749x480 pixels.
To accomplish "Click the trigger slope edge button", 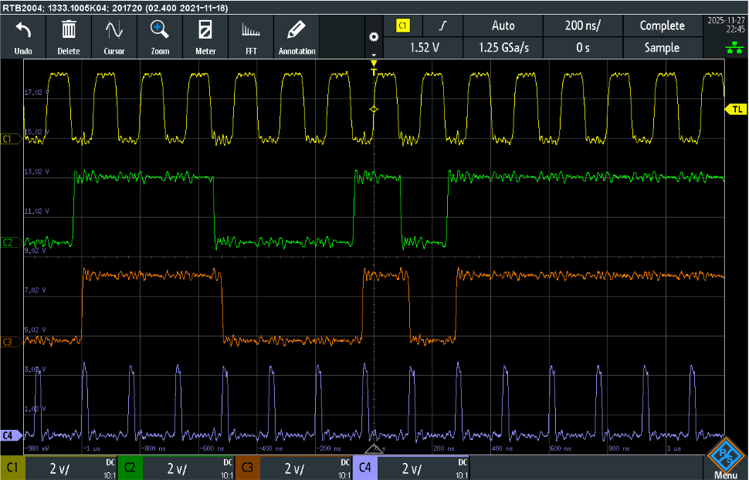I will [442, 25].
